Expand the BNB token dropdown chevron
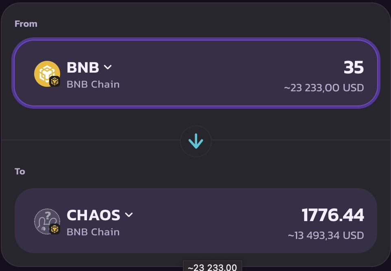 pyautogui.click(x=108, y=67)
